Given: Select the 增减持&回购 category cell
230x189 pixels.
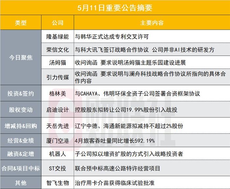Looking at the screenshot, I should [21, 126].
